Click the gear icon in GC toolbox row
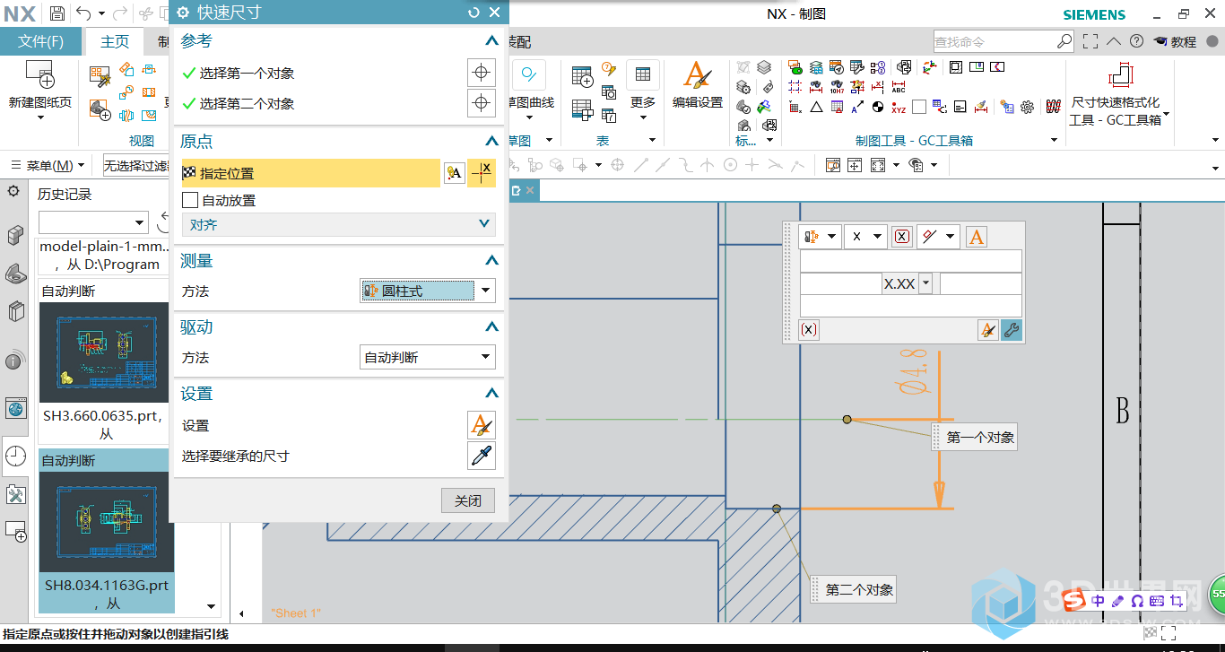 (1028, 107)
